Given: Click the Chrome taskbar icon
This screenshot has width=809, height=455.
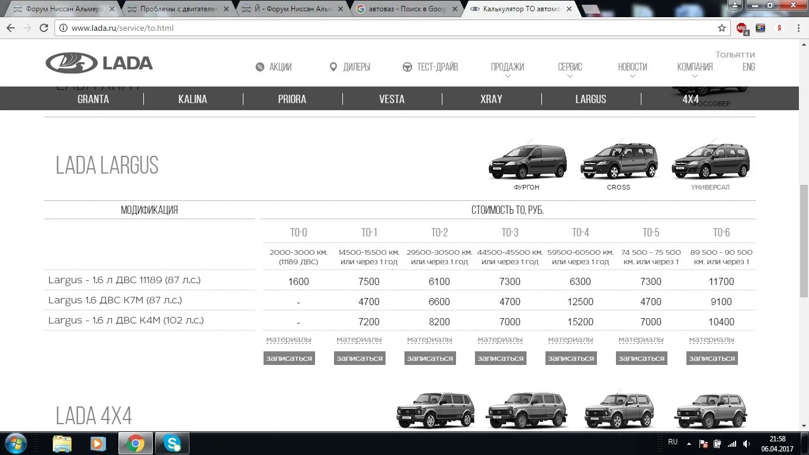Looking at the screenshot, I should coord(136,443).
